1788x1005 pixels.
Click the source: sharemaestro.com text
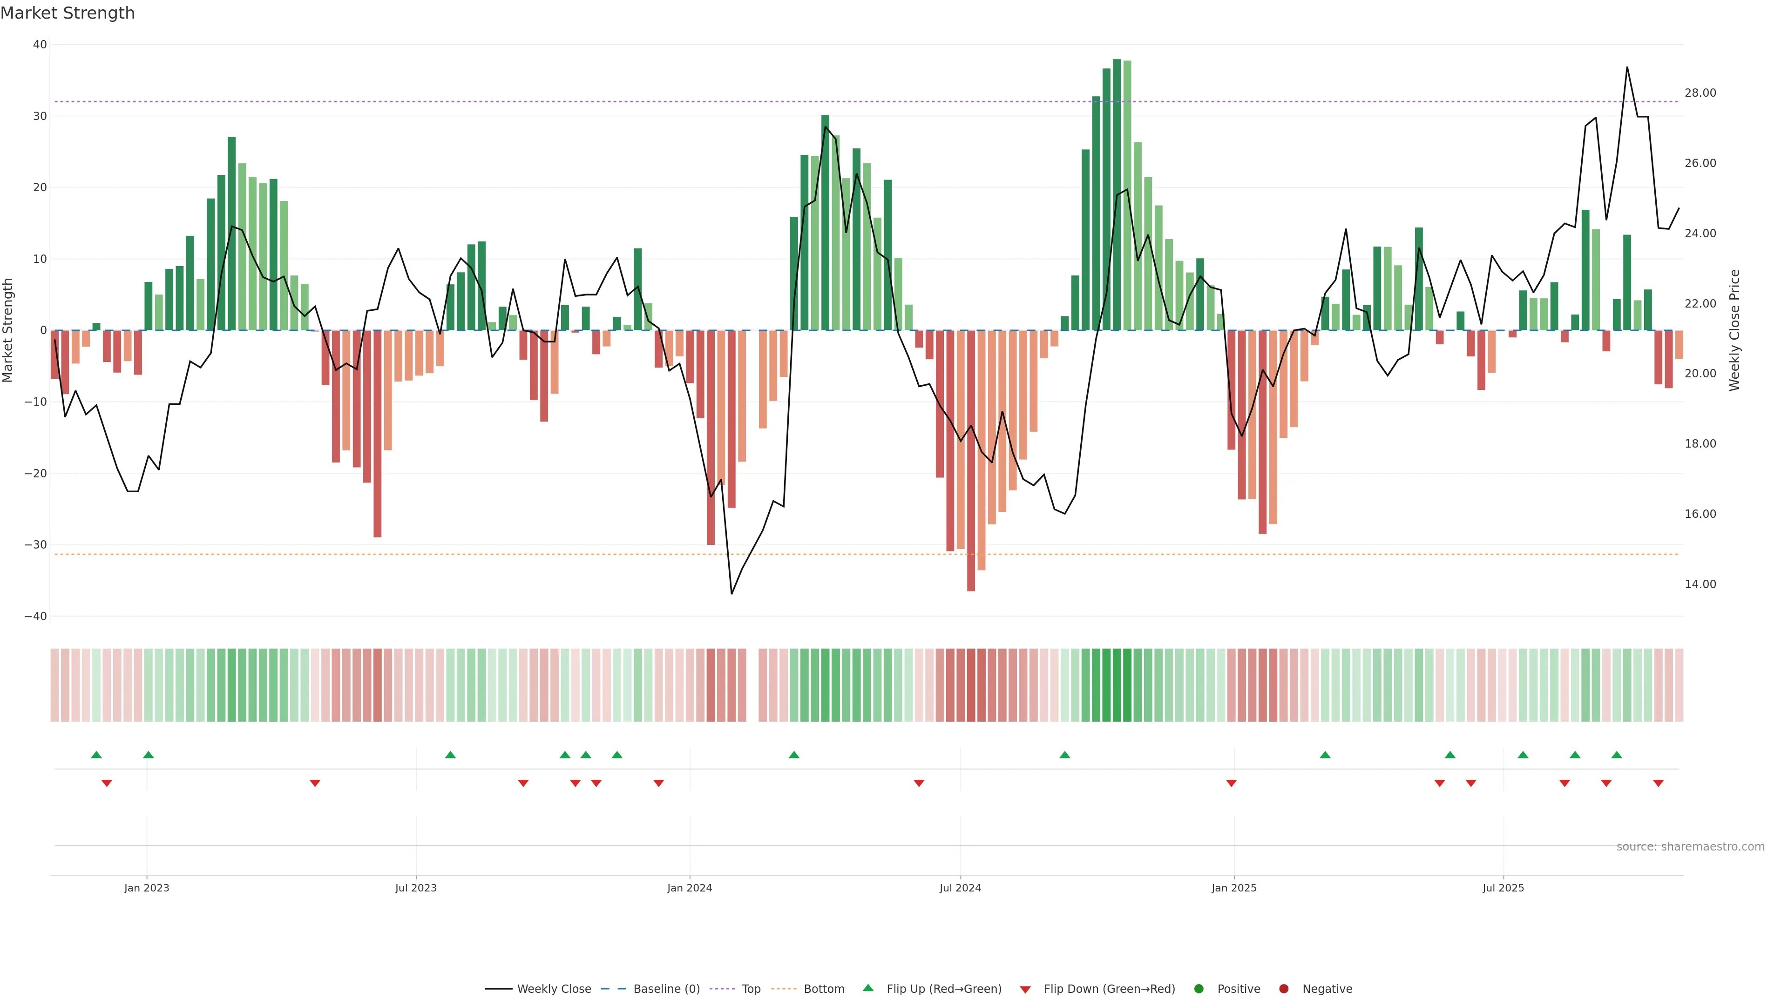(x=1690, y=847)
